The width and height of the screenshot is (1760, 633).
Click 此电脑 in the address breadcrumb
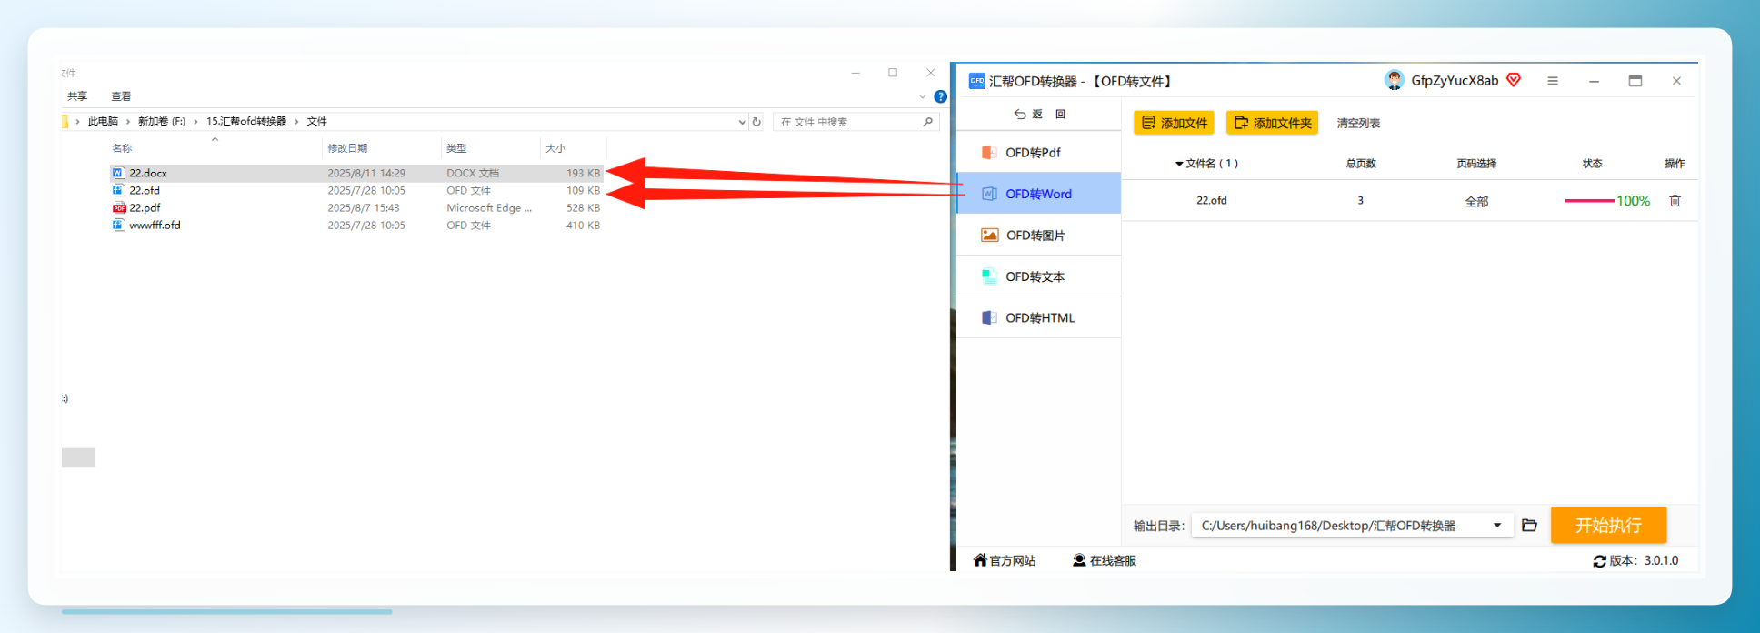103,121
